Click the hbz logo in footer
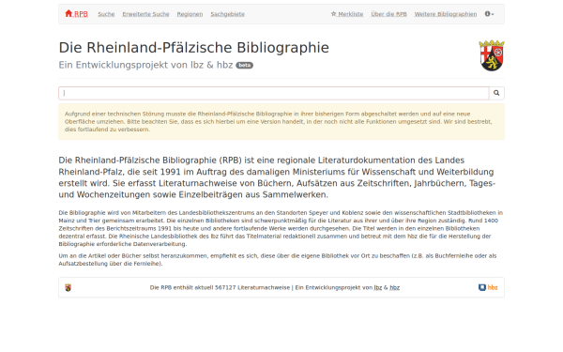Screen dimensions: 563x352 click(x=488, y=287)
